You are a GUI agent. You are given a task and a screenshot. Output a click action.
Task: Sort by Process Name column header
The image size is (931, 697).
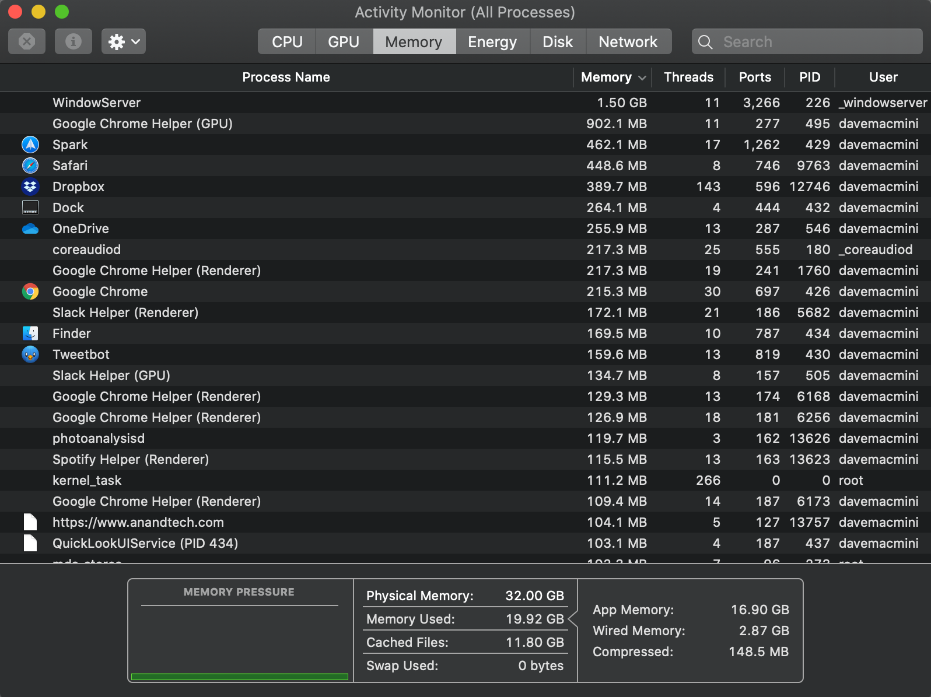[x=286, y=77]
